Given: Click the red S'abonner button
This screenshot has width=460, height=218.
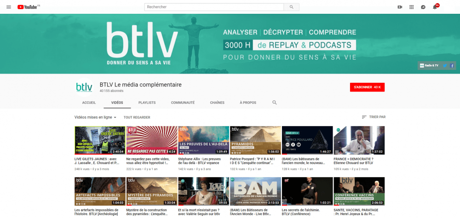Looking at the screenshot, I should (x=367, y=87).
